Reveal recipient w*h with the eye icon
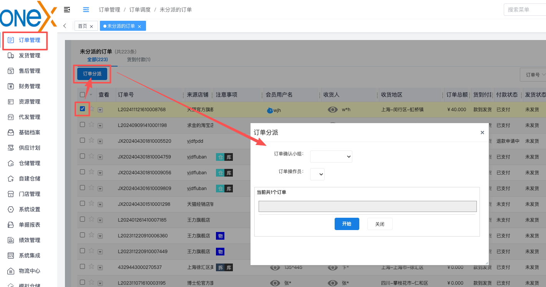Viewport: 546px width, 287px height. [x=333, y=110]
